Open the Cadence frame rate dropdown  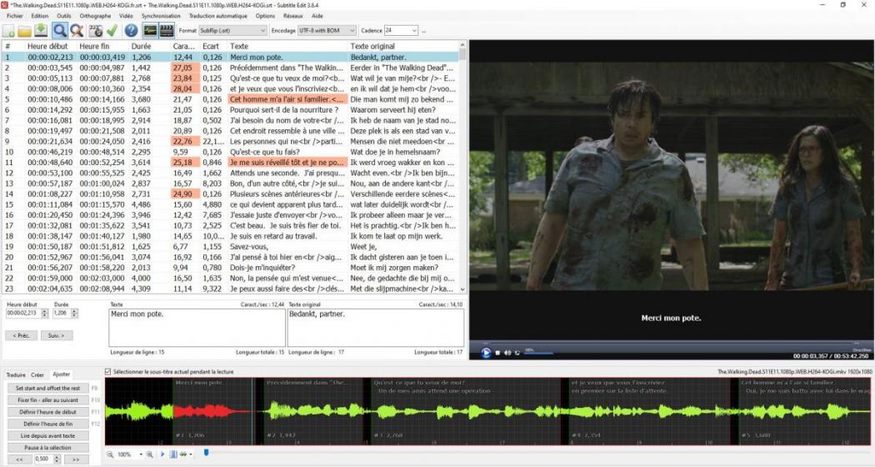(x=413, y=31)
